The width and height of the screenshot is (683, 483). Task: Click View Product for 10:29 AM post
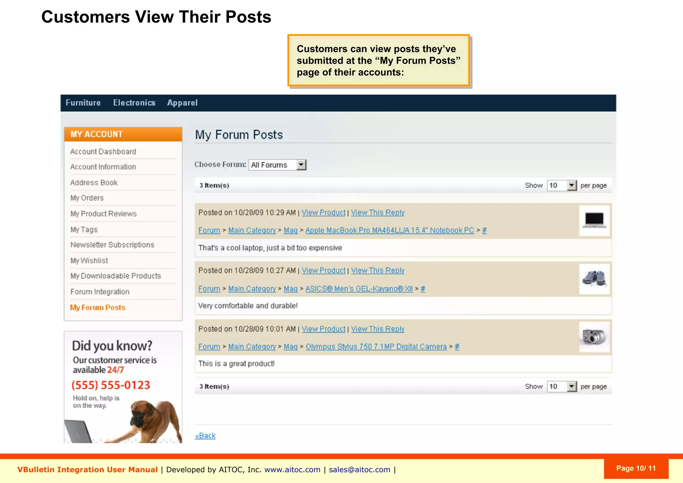(x=323, y=212)
